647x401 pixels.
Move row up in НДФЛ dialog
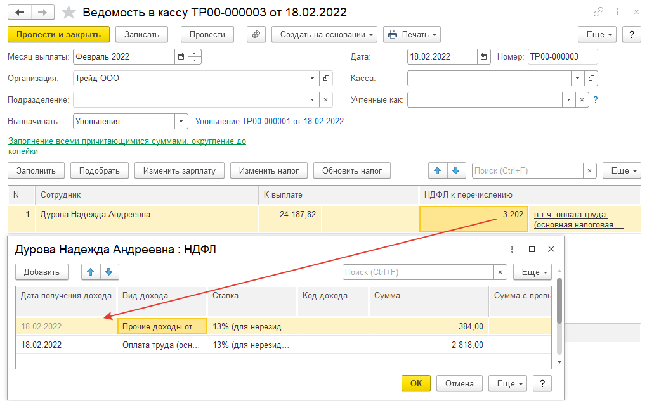(91, 272)
